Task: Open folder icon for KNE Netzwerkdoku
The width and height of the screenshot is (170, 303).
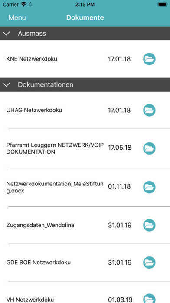Action: pyautogui.click(x=149, y=59)
